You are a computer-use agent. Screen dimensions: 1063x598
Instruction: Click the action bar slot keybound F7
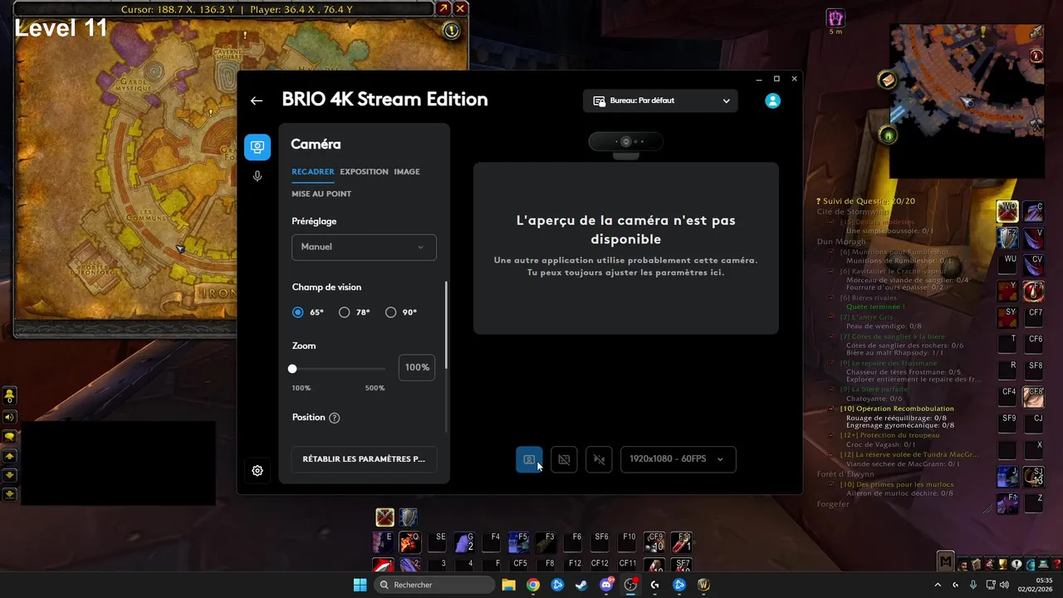(x=1033, y=291)
